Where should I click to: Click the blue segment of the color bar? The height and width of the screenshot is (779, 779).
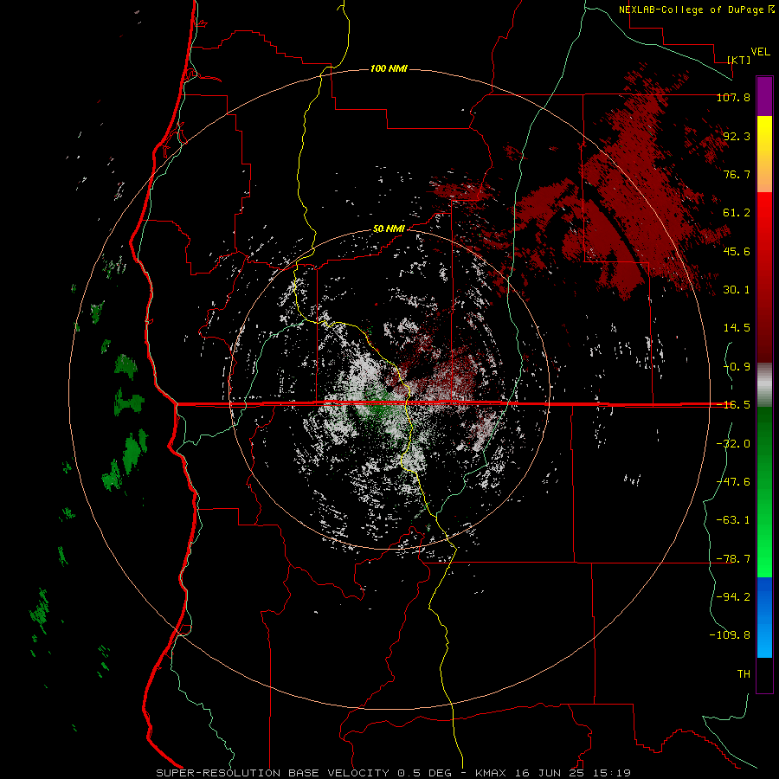click(x=764, y=617)
